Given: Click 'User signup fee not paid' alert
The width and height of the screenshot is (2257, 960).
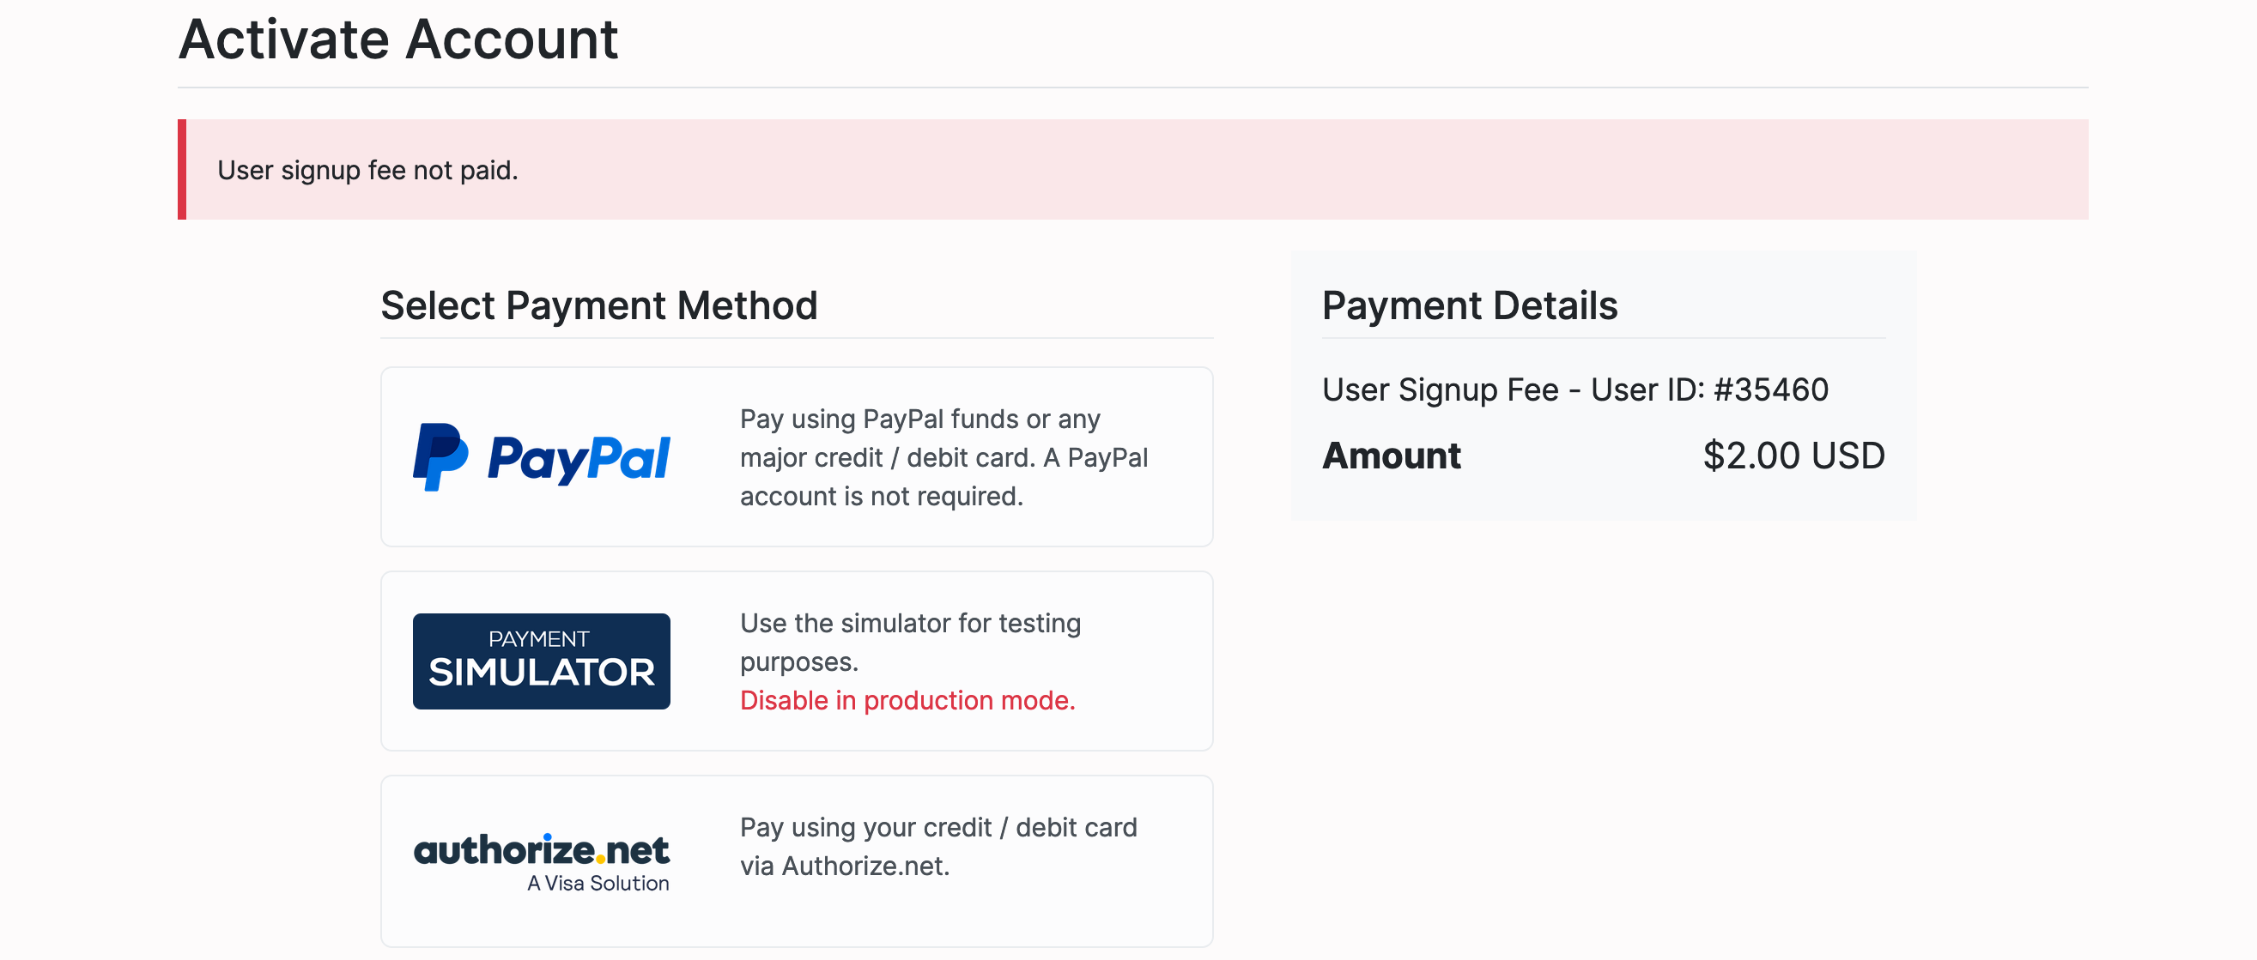Looking at the screenshot, I should 367,170.
